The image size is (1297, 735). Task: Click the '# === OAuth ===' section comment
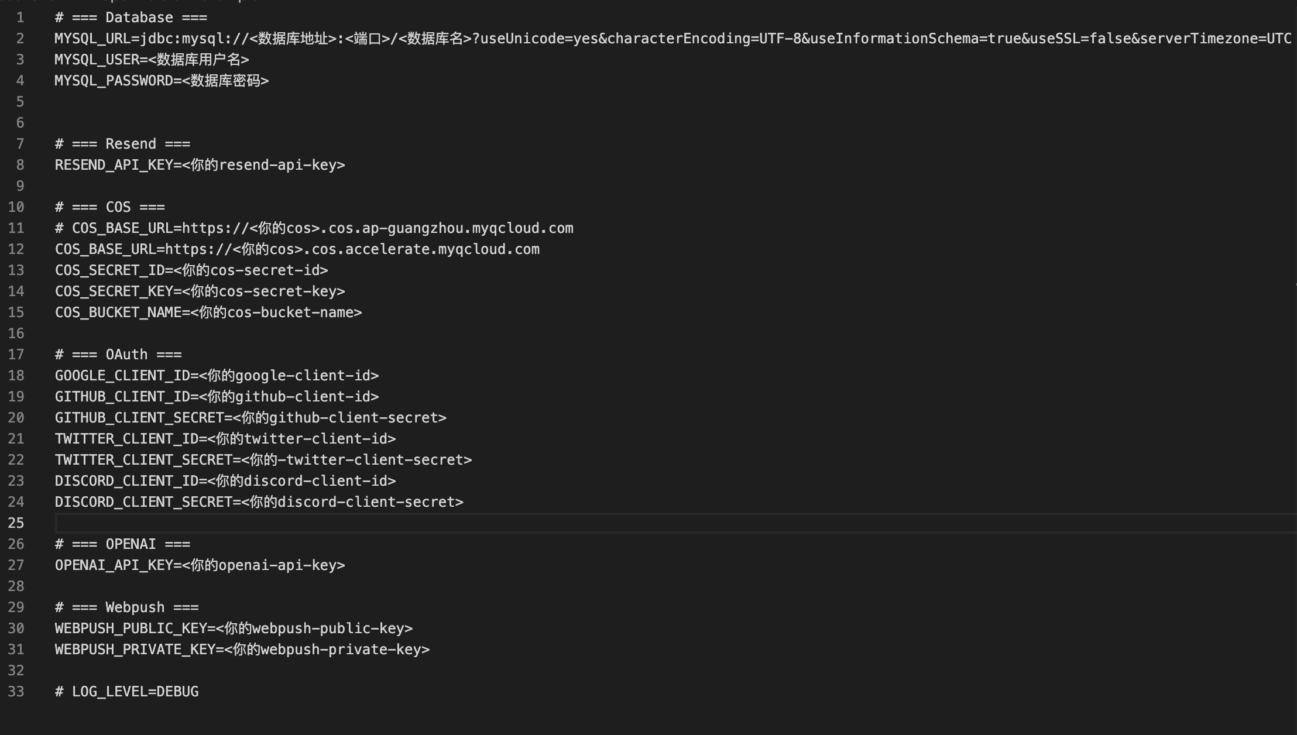pos(118,355)
